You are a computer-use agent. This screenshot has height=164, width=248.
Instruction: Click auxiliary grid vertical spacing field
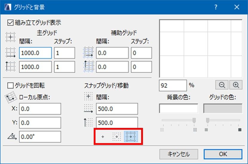pyautogui.click(x=112, y=67)
